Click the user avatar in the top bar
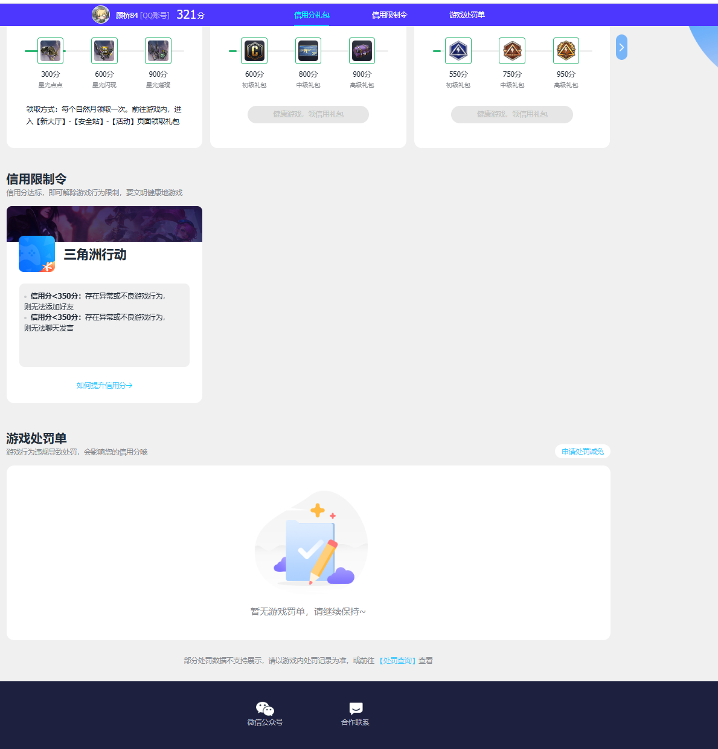 click(x=100, y=15)
